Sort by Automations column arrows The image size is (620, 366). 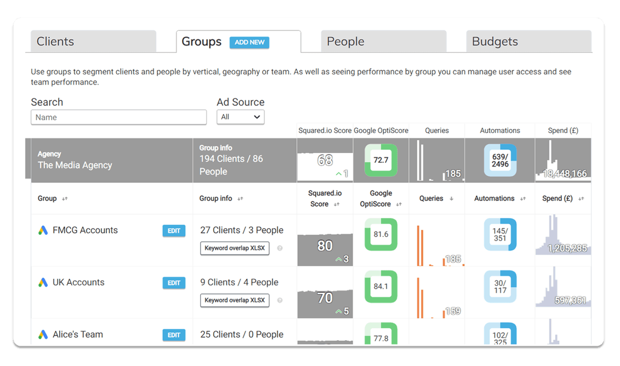(x=523, y=199)
